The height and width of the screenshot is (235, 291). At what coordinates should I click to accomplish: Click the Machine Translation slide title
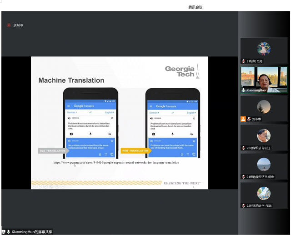(x=71, y=80)
